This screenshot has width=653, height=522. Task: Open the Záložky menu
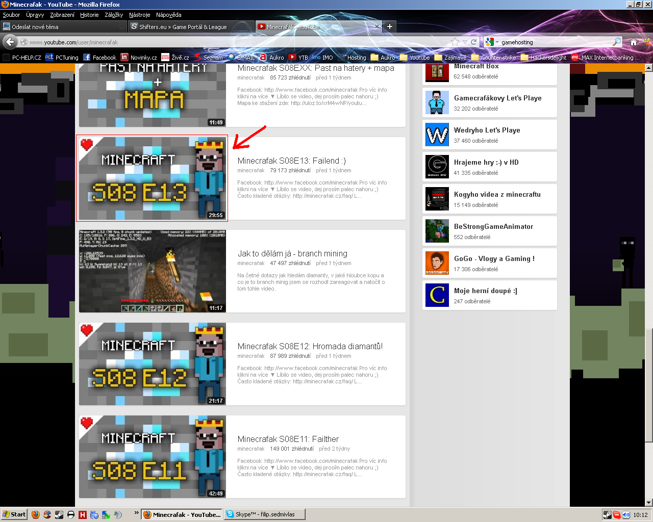click(x=114, y=15)
